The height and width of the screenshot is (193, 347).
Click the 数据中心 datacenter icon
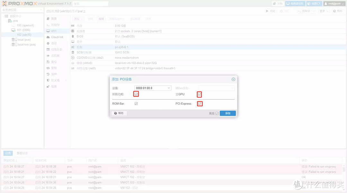coord(6,16)
